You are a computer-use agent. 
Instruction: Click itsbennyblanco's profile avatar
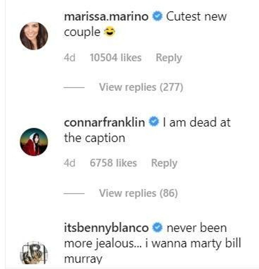pos(34,254)
